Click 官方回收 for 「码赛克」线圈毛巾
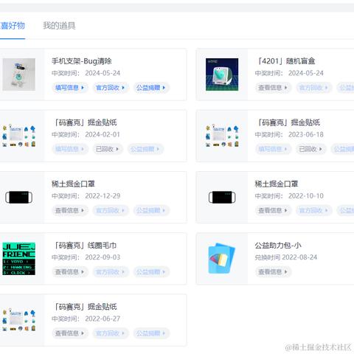 click(x=111, y=272)
